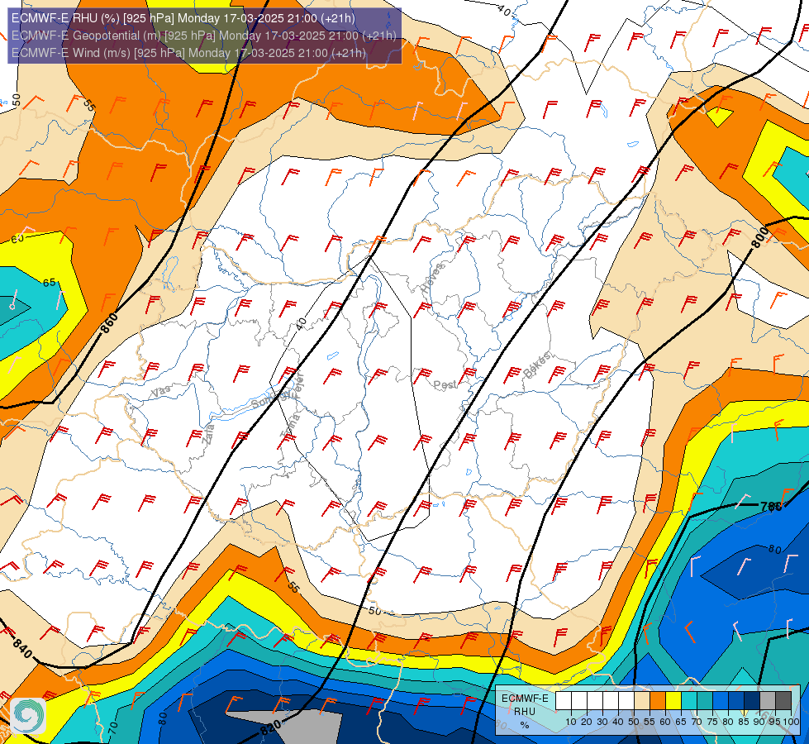Pick the teal 70–75 legend swatch
Viewport: 809px width, 744px height.
click(705, 701)
